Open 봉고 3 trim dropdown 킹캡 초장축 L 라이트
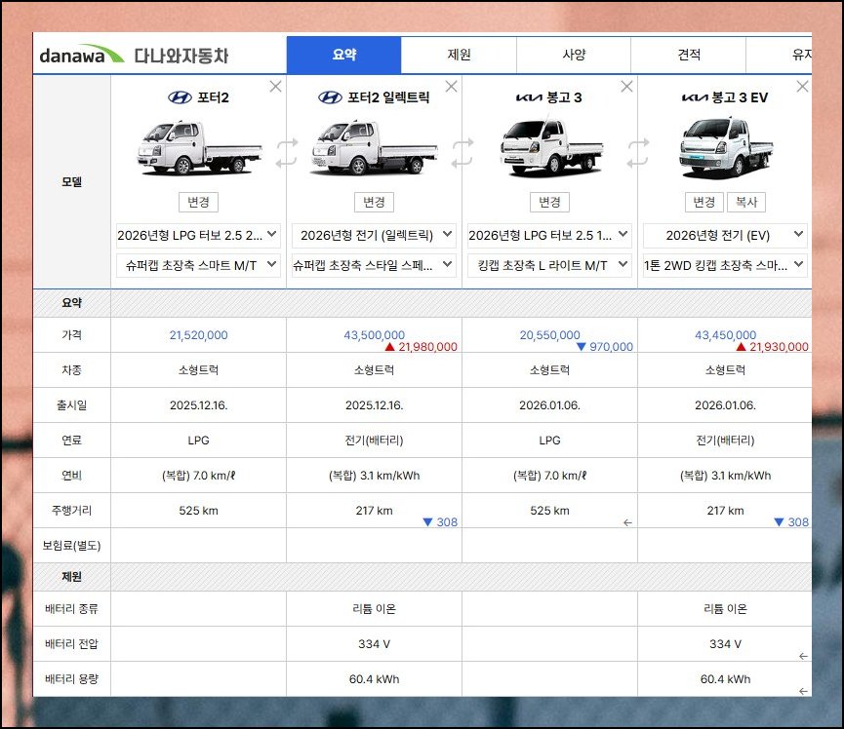 click(549, 266)
